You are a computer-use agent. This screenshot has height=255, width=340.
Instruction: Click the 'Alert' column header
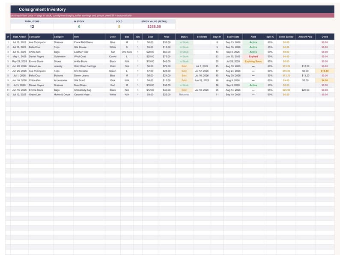(x=253, y=37)
